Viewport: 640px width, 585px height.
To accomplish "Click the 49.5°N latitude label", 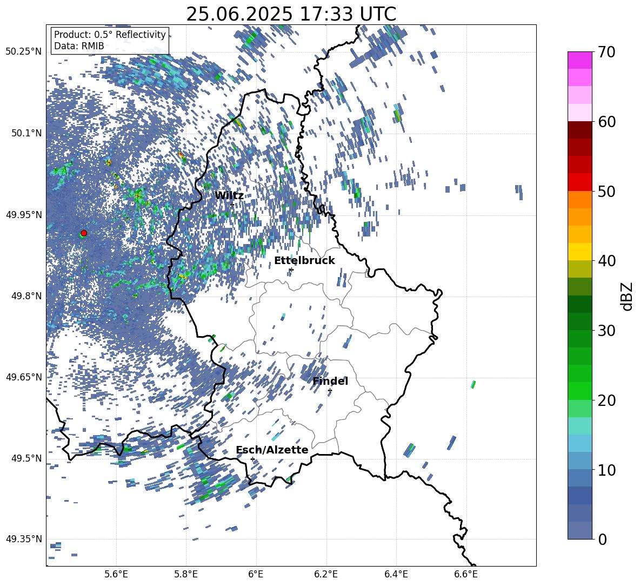I will [27, 458].
